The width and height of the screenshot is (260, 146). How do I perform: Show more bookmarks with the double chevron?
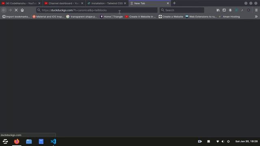point(256,17)
